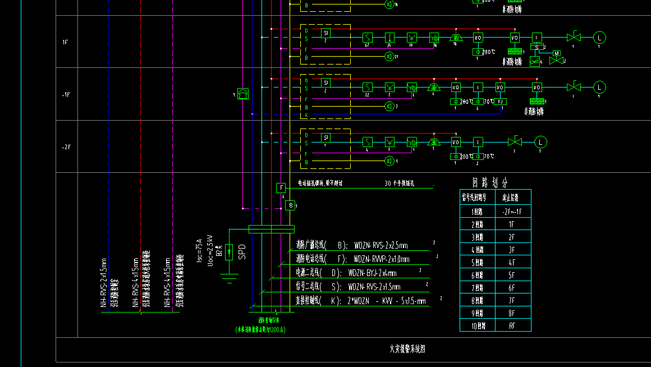
Task: Click the 280℃ fire damper symbol in 1F row
Action: pyautogui.click(x=478, y=52)
